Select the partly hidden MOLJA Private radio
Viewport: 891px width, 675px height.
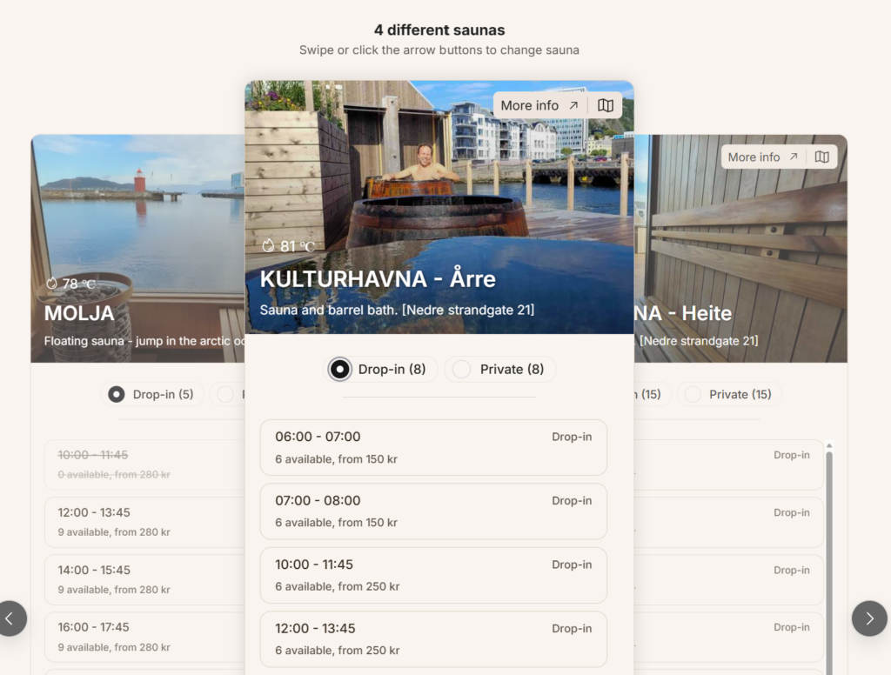click(x=226, y=394)
